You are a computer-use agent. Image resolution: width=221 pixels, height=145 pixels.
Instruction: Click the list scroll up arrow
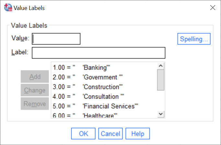(x=161, y=66)
